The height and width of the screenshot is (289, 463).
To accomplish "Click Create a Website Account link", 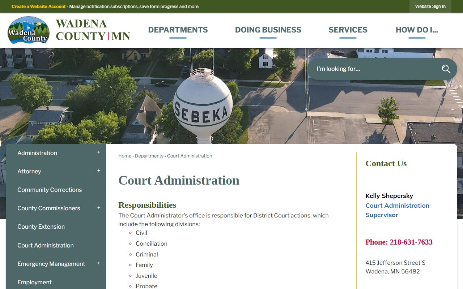I will point(39,7).
